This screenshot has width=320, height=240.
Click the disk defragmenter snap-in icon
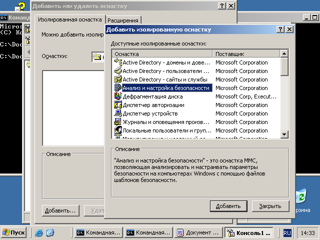click(118, 96)
